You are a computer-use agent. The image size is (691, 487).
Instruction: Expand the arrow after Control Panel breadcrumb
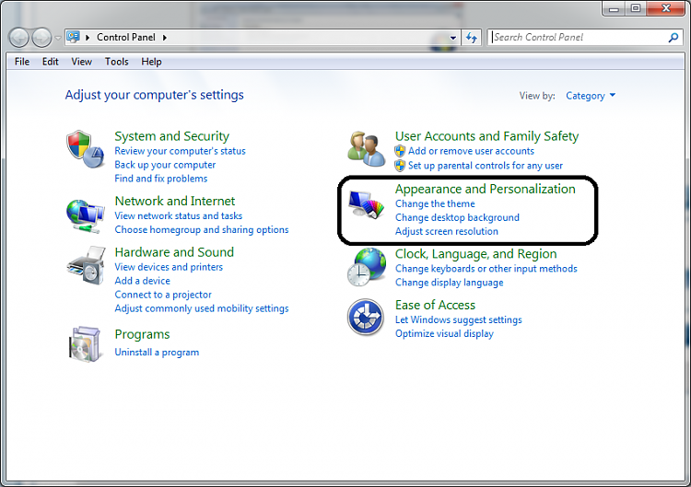[164, 38]
